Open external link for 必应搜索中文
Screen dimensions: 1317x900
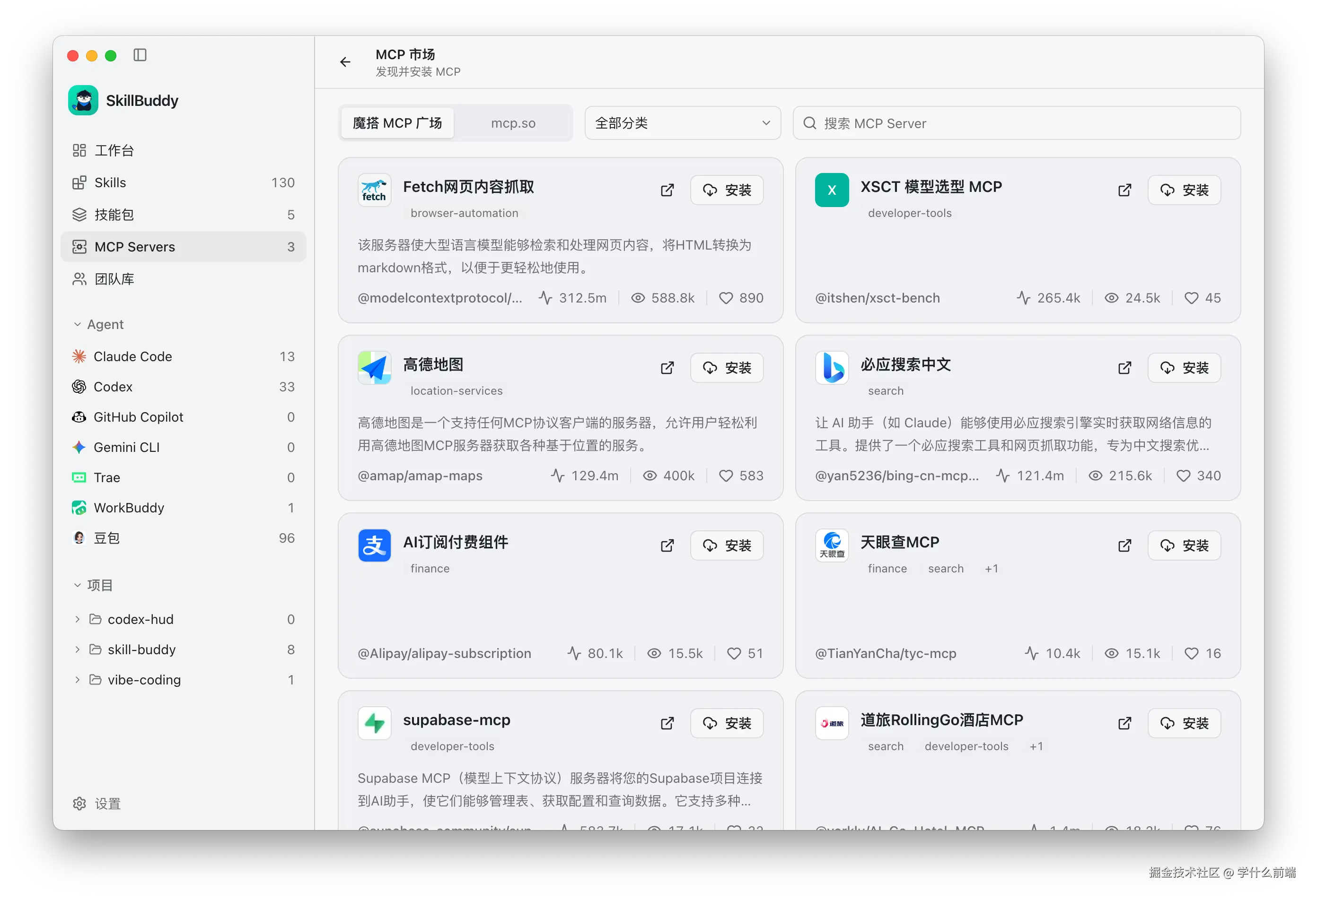(1125, 368)
